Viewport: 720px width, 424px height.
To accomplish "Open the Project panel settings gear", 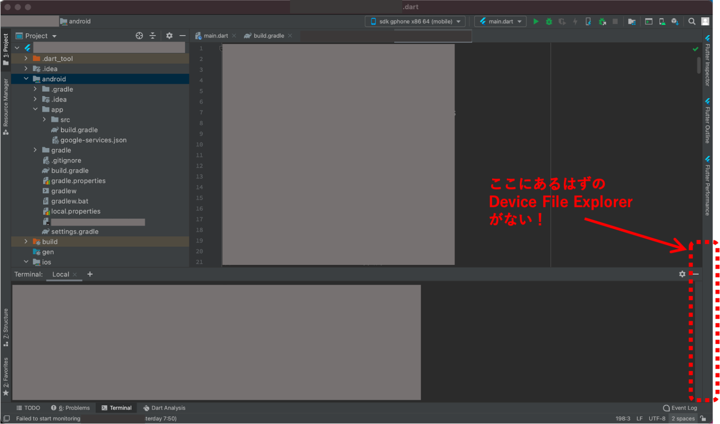I will pos(169,36).
